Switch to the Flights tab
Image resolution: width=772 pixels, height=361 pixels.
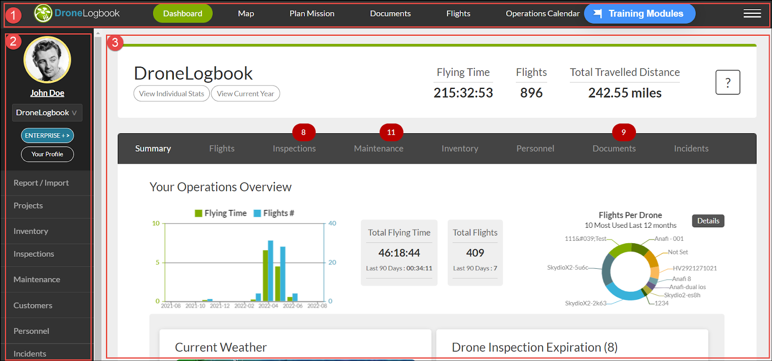(222, 149)
